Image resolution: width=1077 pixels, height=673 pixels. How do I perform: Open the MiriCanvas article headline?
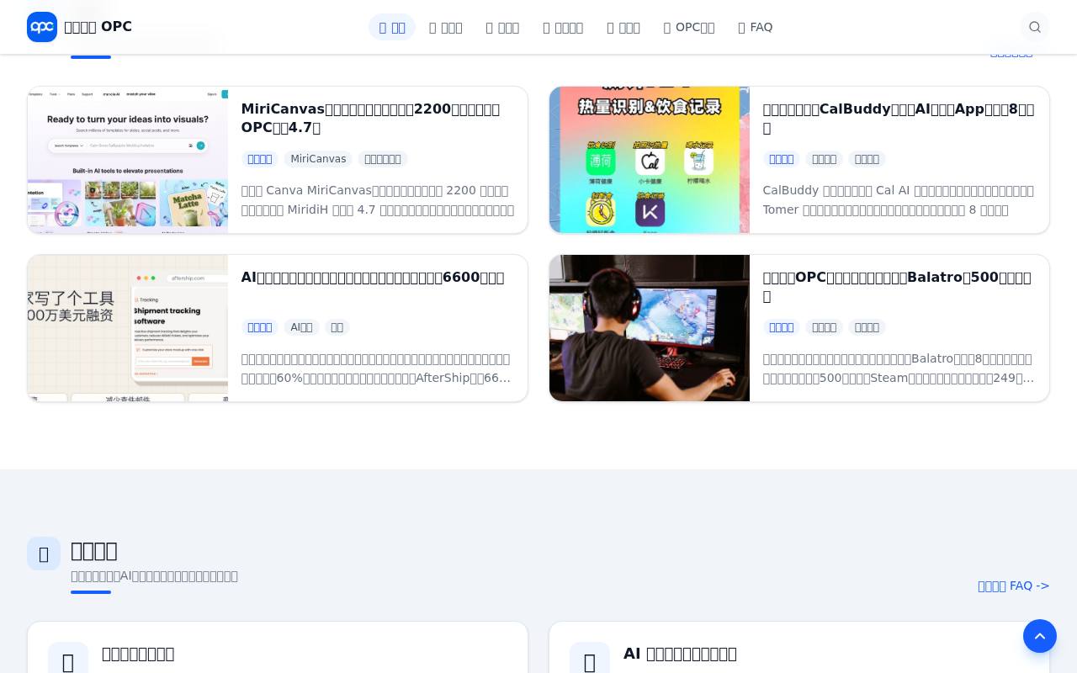(x=370, y=118)
